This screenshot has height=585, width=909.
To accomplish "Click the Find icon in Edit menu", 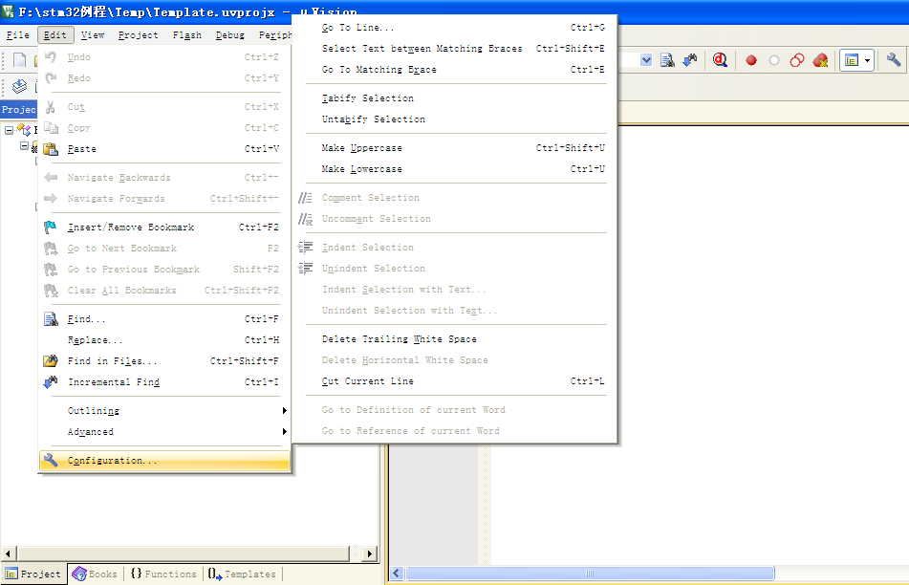I will click(x=51, y=319).
